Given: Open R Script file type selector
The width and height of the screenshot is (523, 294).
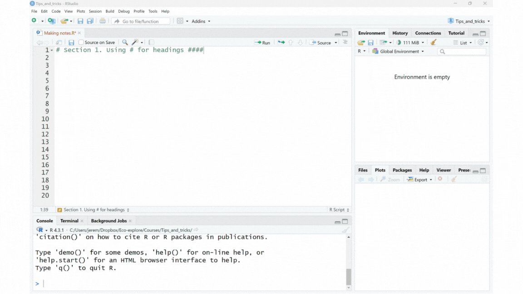Looking at the screenshot, I should coord(339,210).
